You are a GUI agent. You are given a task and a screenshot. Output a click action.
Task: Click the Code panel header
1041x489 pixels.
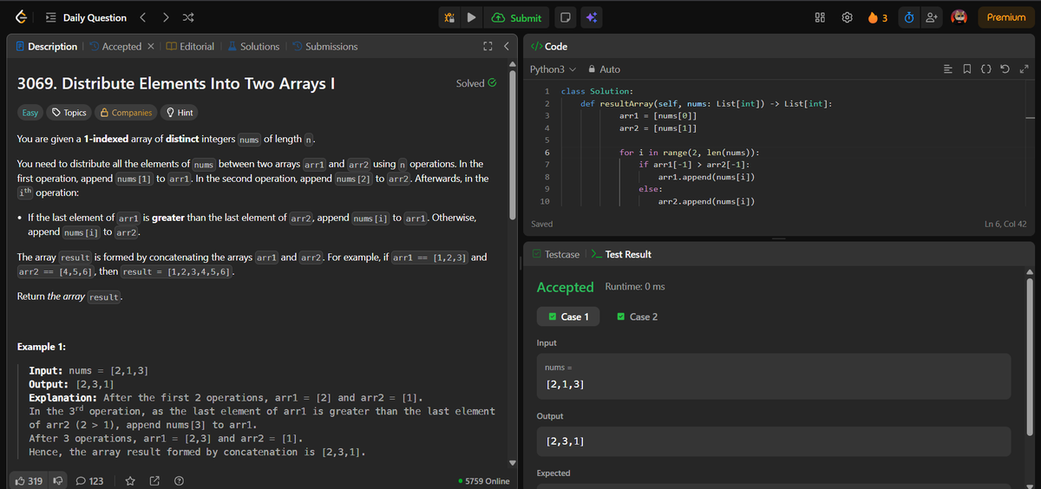tap(548, 46)
